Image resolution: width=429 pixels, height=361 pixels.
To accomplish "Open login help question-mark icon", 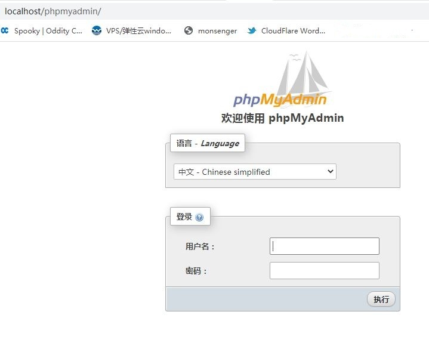I will point(199,217).
